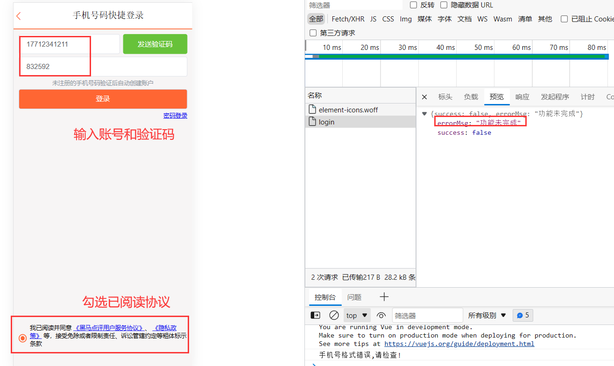Click the 已传输217 B status text
This screenshot has width=614, height=366.
click(x=361, y=277)
